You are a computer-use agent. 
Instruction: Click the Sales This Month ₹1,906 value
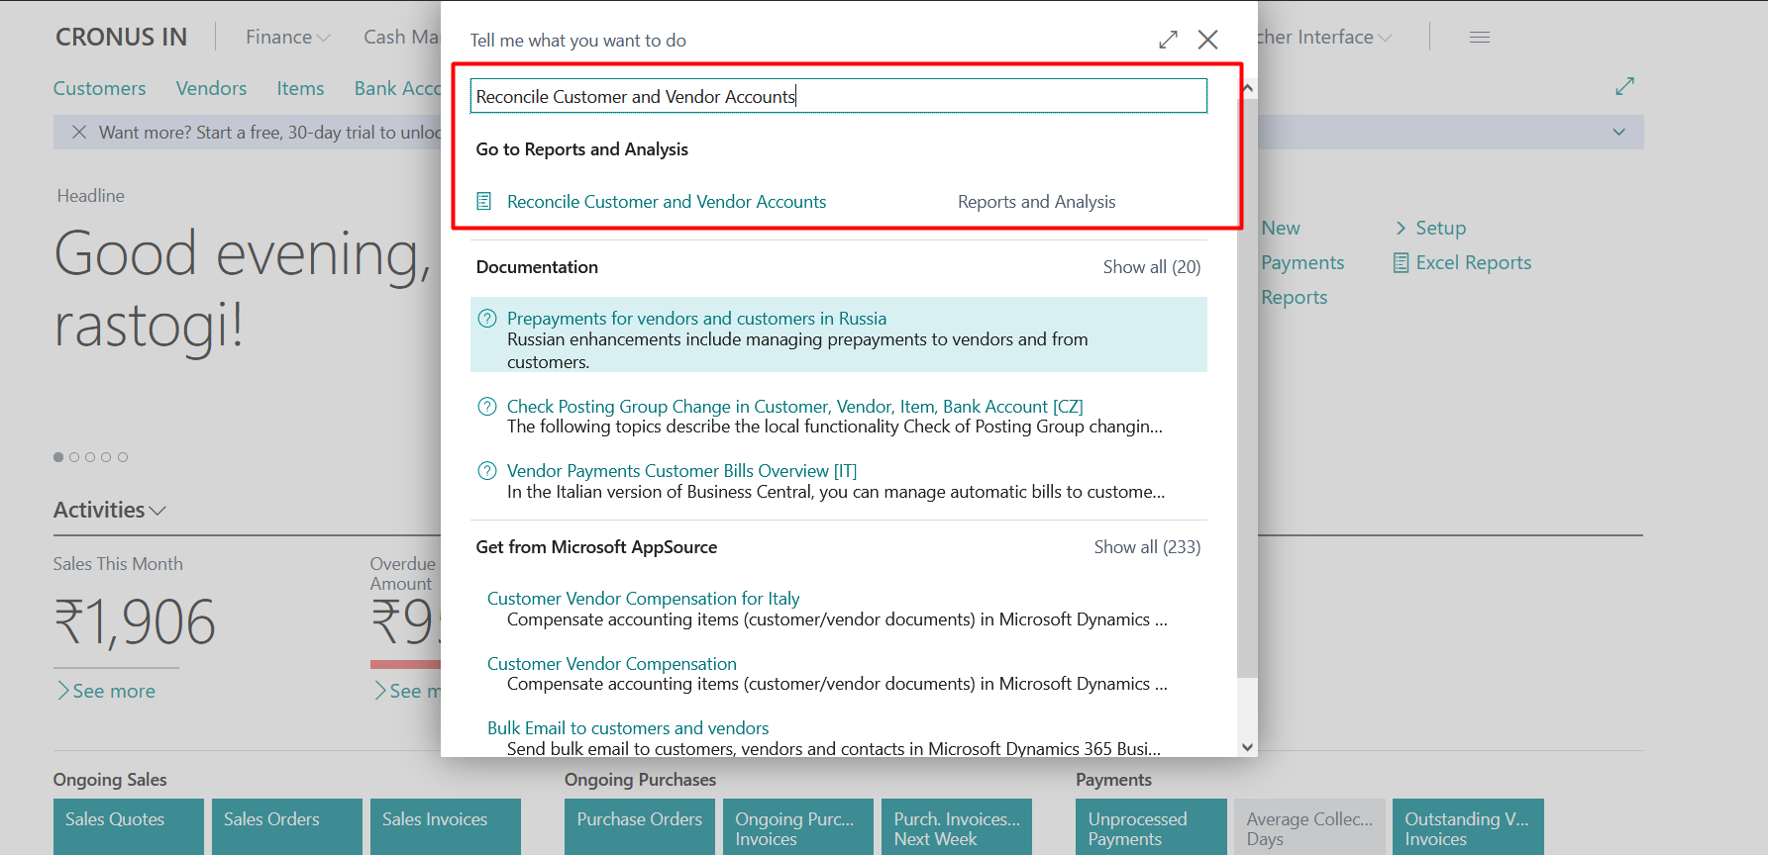135,622
